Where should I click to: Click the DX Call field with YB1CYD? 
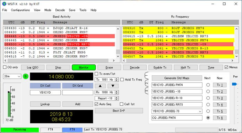click(x=45, y=93)
